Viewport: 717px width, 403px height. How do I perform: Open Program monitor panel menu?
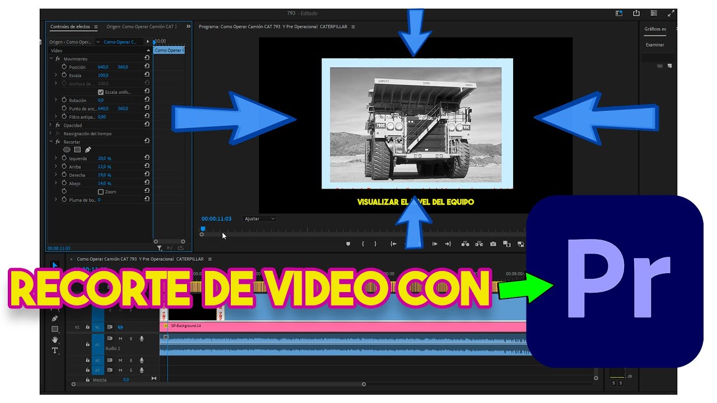pyautogui.click(x=353, y=26)
